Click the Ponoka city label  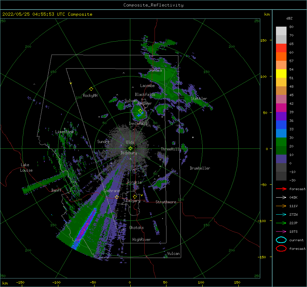click(x=156, y=70)
